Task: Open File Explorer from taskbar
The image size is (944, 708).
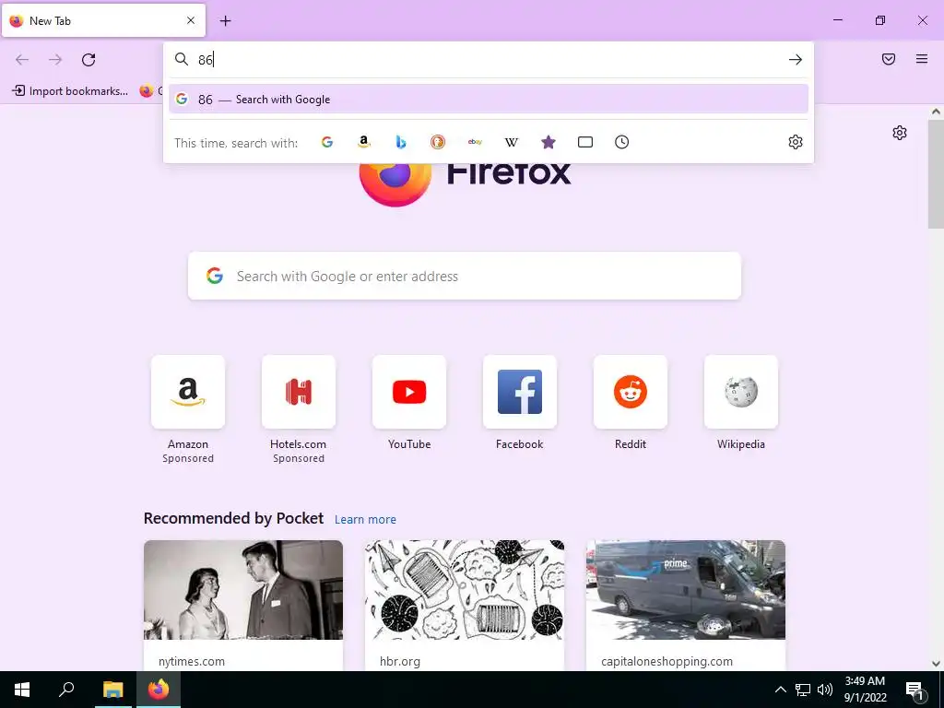Action: (112, 690)
